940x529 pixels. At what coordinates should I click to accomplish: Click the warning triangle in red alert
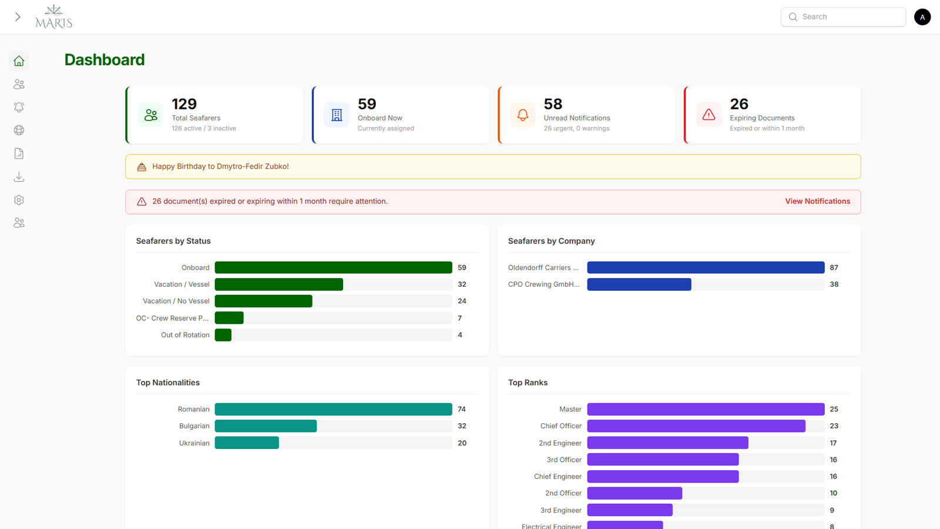tap(142, 202)
